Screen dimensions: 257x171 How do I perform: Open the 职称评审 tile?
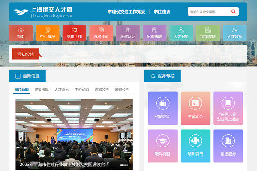(101, 33)
